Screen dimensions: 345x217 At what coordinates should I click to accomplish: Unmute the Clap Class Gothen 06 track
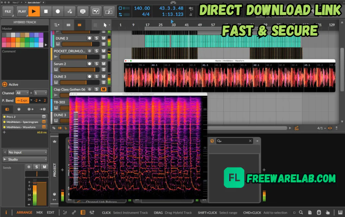click(x=104, y=89)
